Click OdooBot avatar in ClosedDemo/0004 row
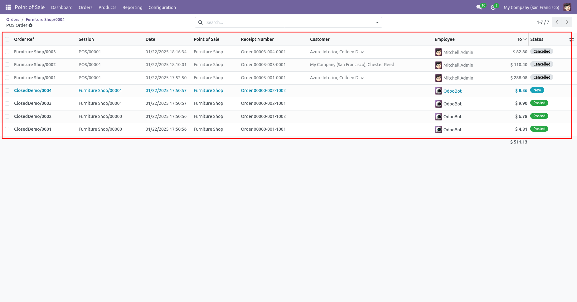Viewport: 577px width, 302px height. coord(439,91)
